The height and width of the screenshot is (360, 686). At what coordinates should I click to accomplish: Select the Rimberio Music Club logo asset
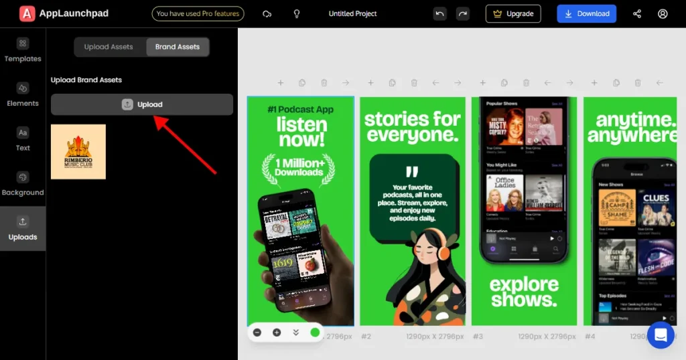coord(78,152)
